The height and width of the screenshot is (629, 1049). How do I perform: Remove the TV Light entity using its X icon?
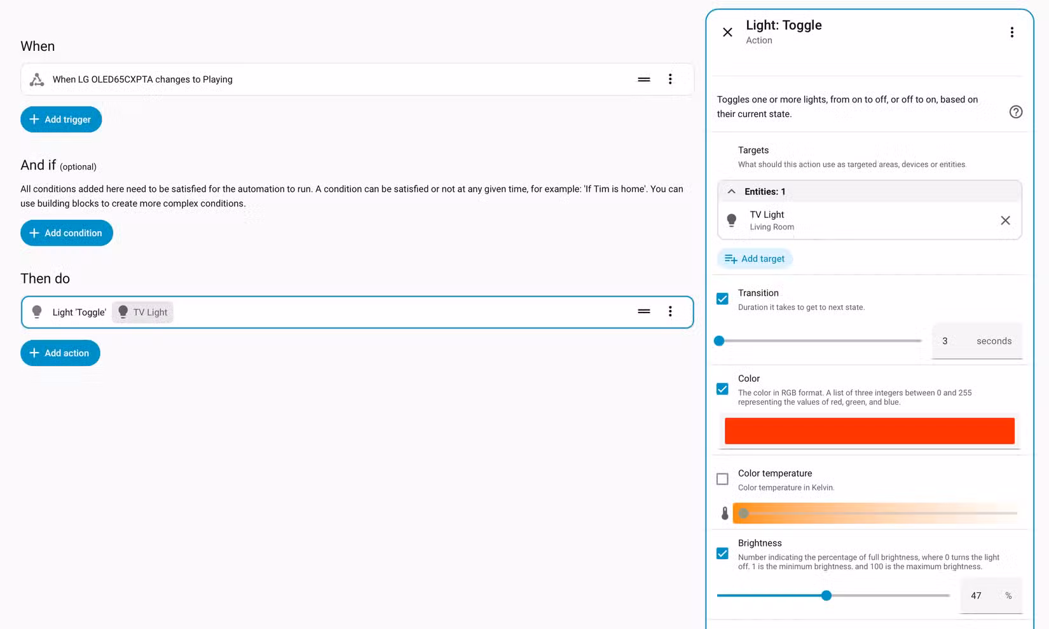(x=1005, y=220)
